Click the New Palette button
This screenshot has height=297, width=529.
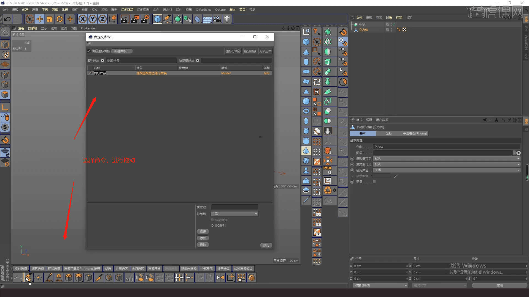[122, 51]
